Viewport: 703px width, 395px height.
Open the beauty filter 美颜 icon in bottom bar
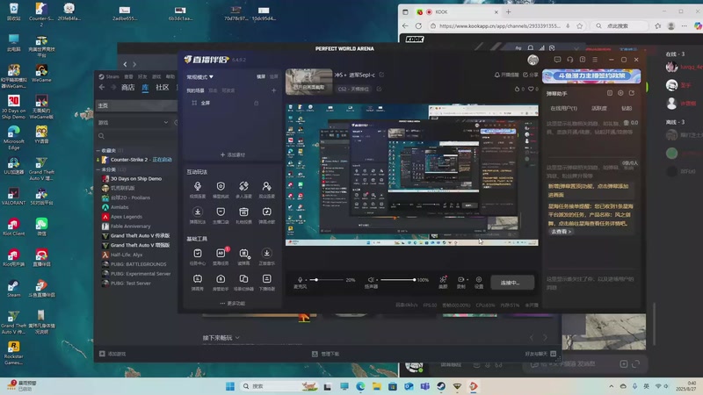(443, 279)
